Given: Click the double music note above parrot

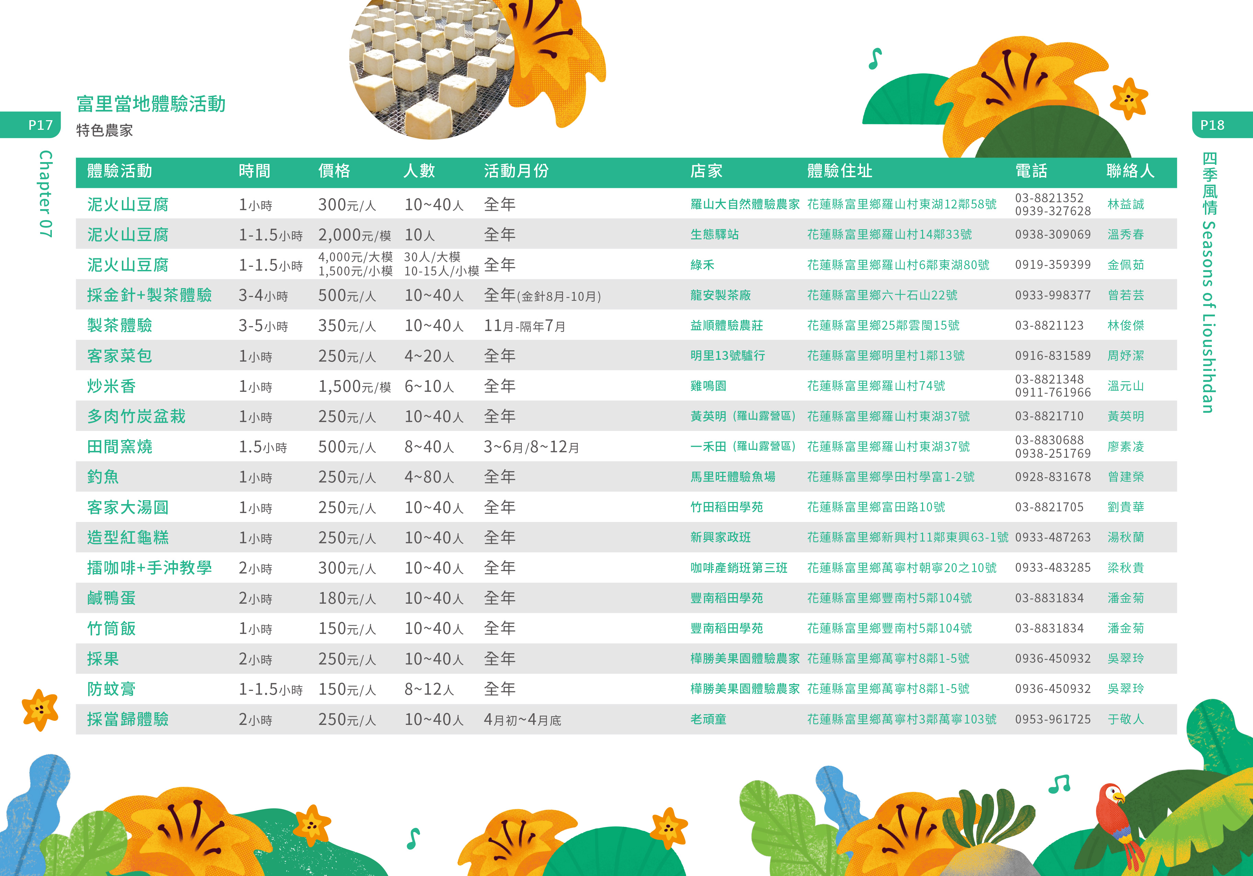Looking at the screenshot, I should pyautogui.click(x=1059, y=784).
